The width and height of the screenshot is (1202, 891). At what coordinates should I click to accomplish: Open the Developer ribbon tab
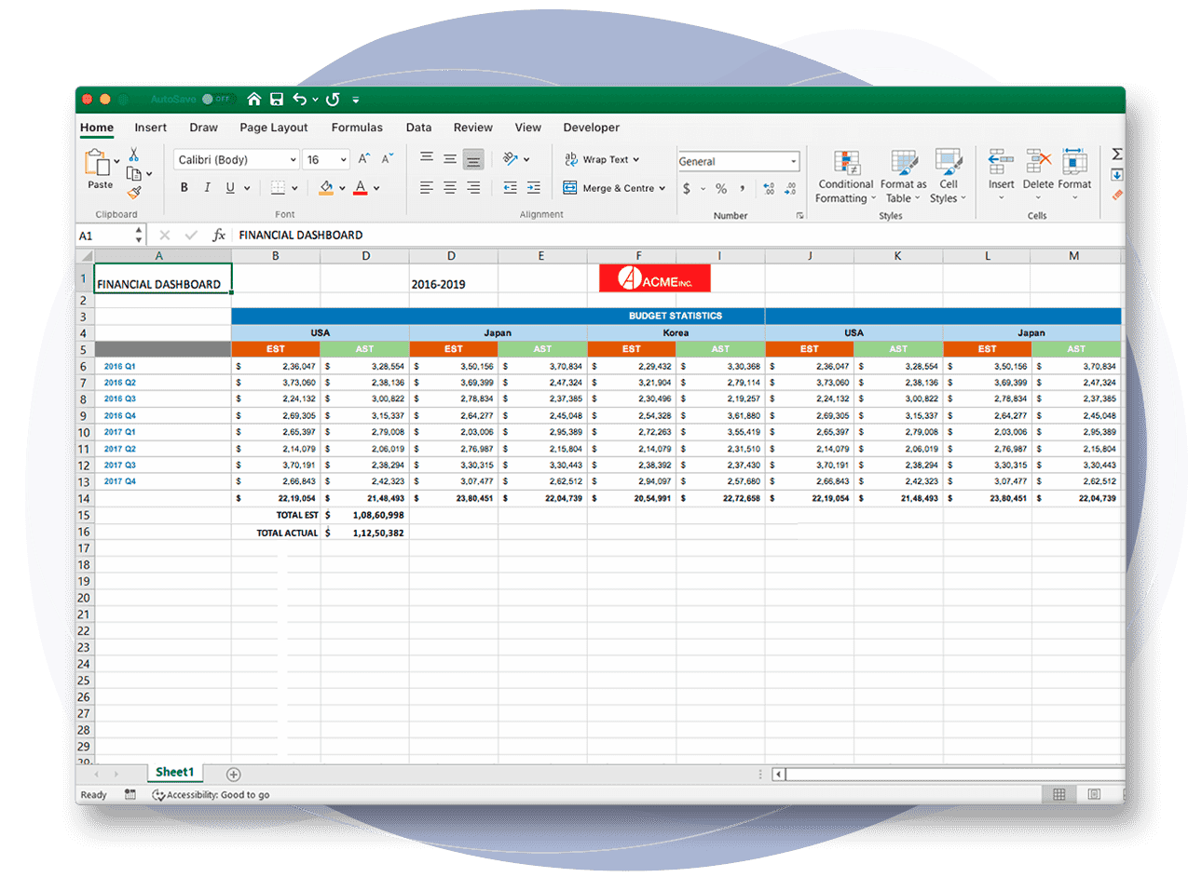[x=591, y=128]
